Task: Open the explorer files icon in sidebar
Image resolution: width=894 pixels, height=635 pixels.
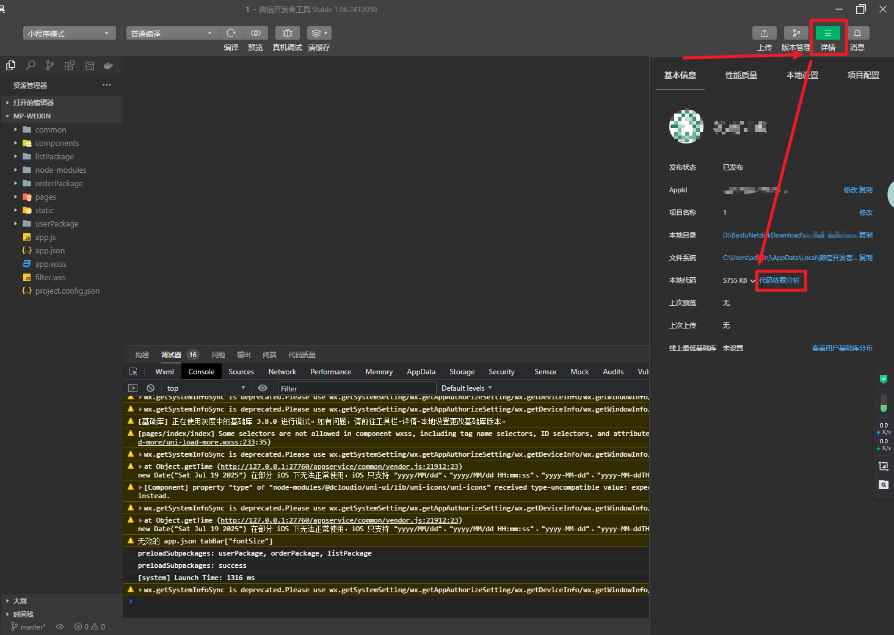Action: [11, 65]
